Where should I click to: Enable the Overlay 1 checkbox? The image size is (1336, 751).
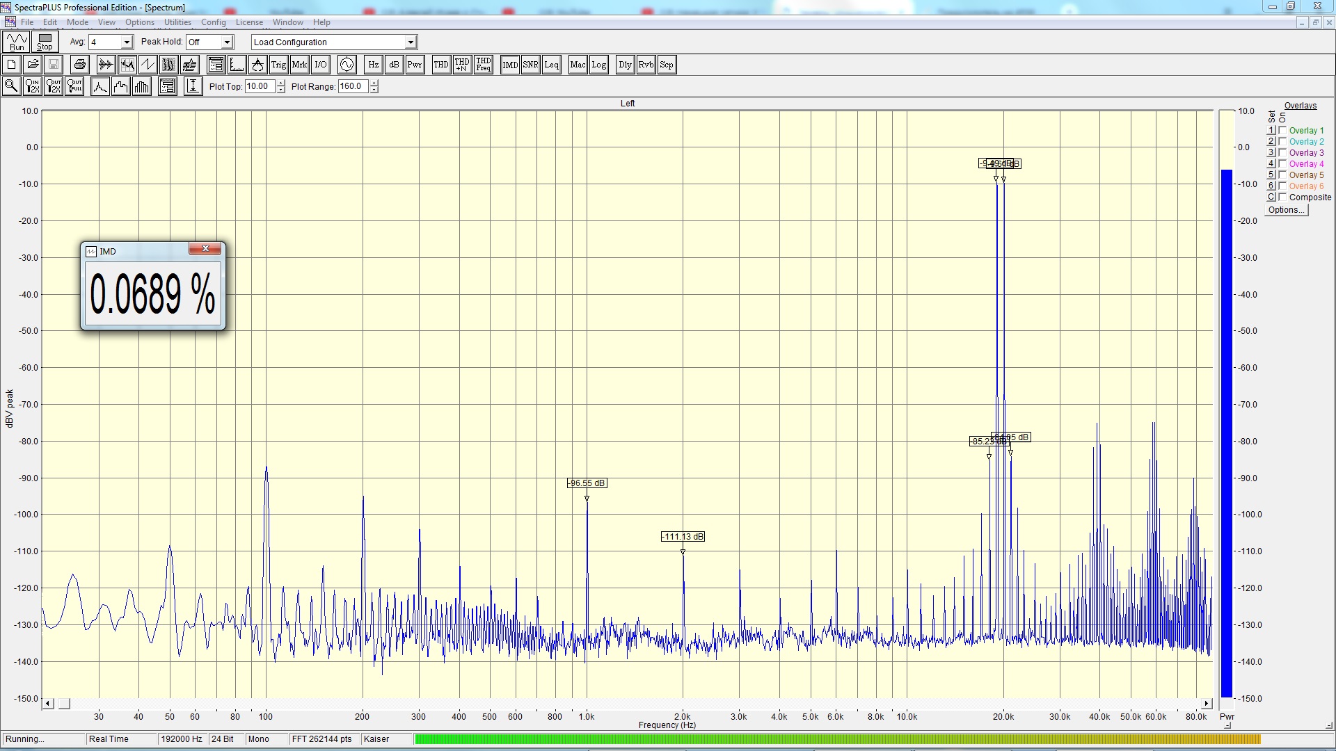(1282, 131)
